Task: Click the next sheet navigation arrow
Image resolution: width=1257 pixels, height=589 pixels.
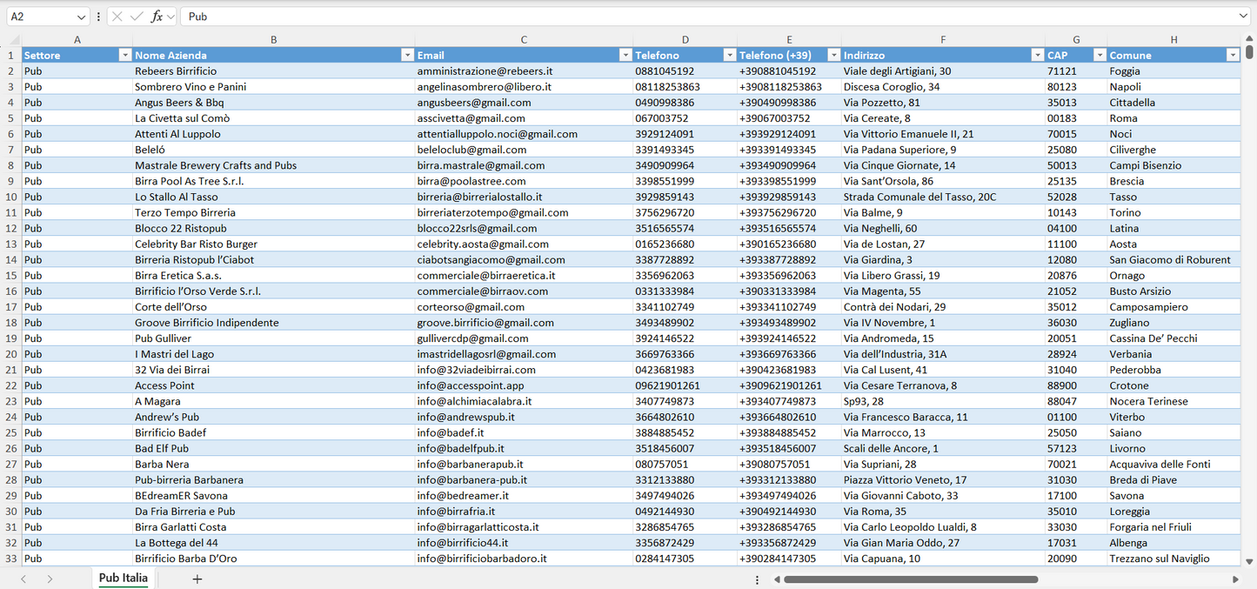Action: 50,579
